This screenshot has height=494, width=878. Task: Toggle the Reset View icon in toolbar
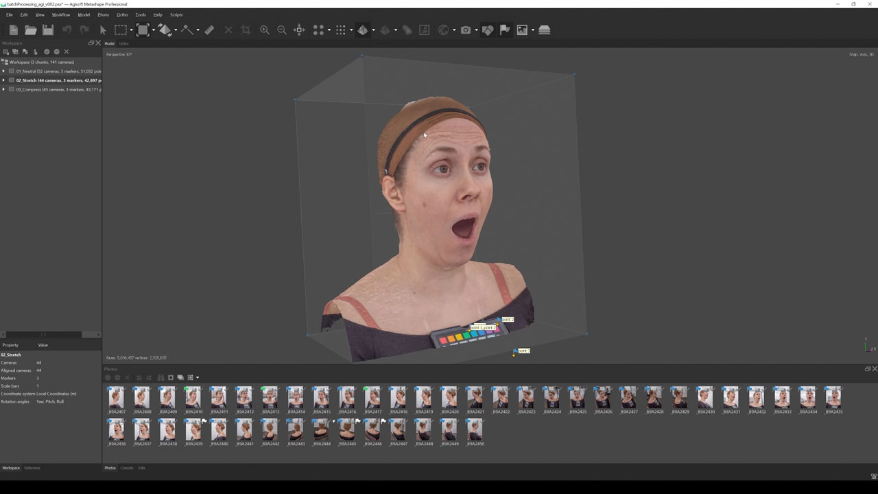299,30
